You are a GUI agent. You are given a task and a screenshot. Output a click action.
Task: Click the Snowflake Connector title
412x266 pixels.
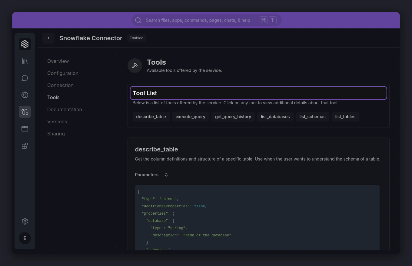tap(91, 38)
